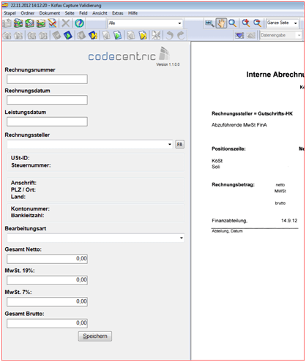Click the 'Positionszeile:' label in document
The width and height of the screenshot is (306, 362).
point(228,148)
